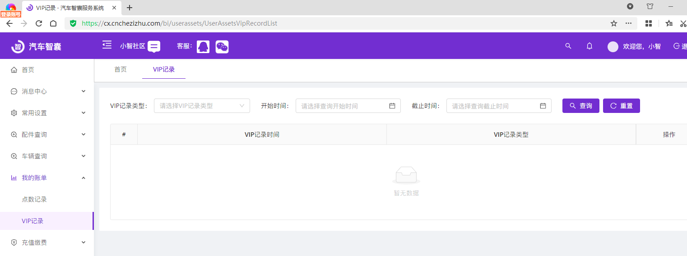Click the # column header
Image resolution: width=687 pixels, height=256 pixels.
pos(124,135)
